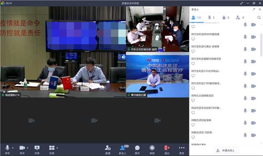This screenshot has width=263, height=156.
Task: Start recording with the circular record icon
Action: pos(152,148)
